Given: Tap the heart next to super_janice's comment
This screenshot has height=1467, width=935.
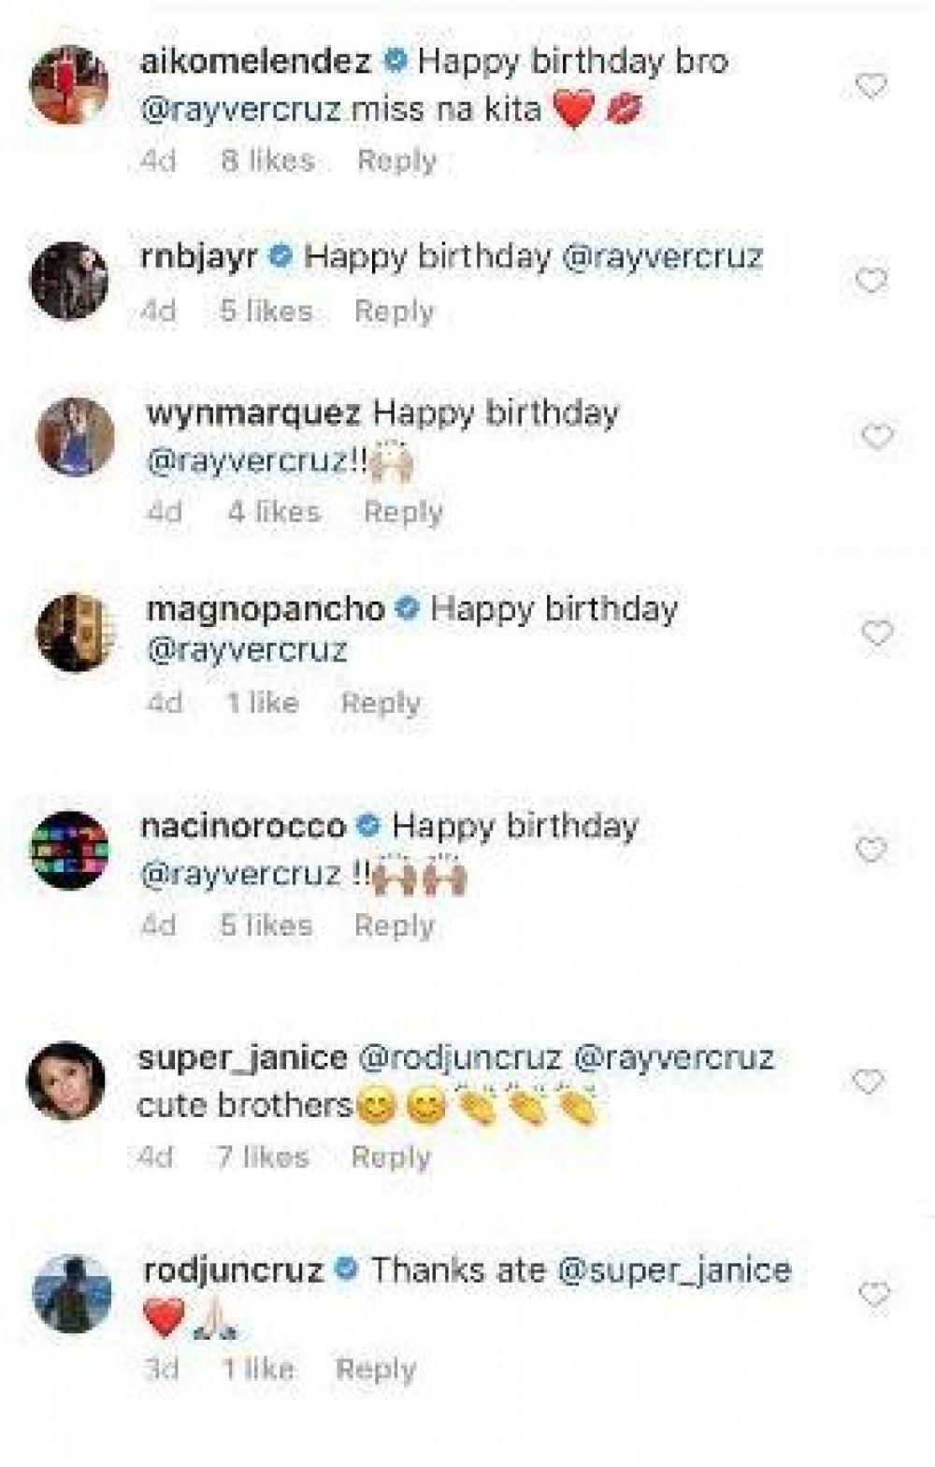Looking at the screenshot, I should [869, 1082].
